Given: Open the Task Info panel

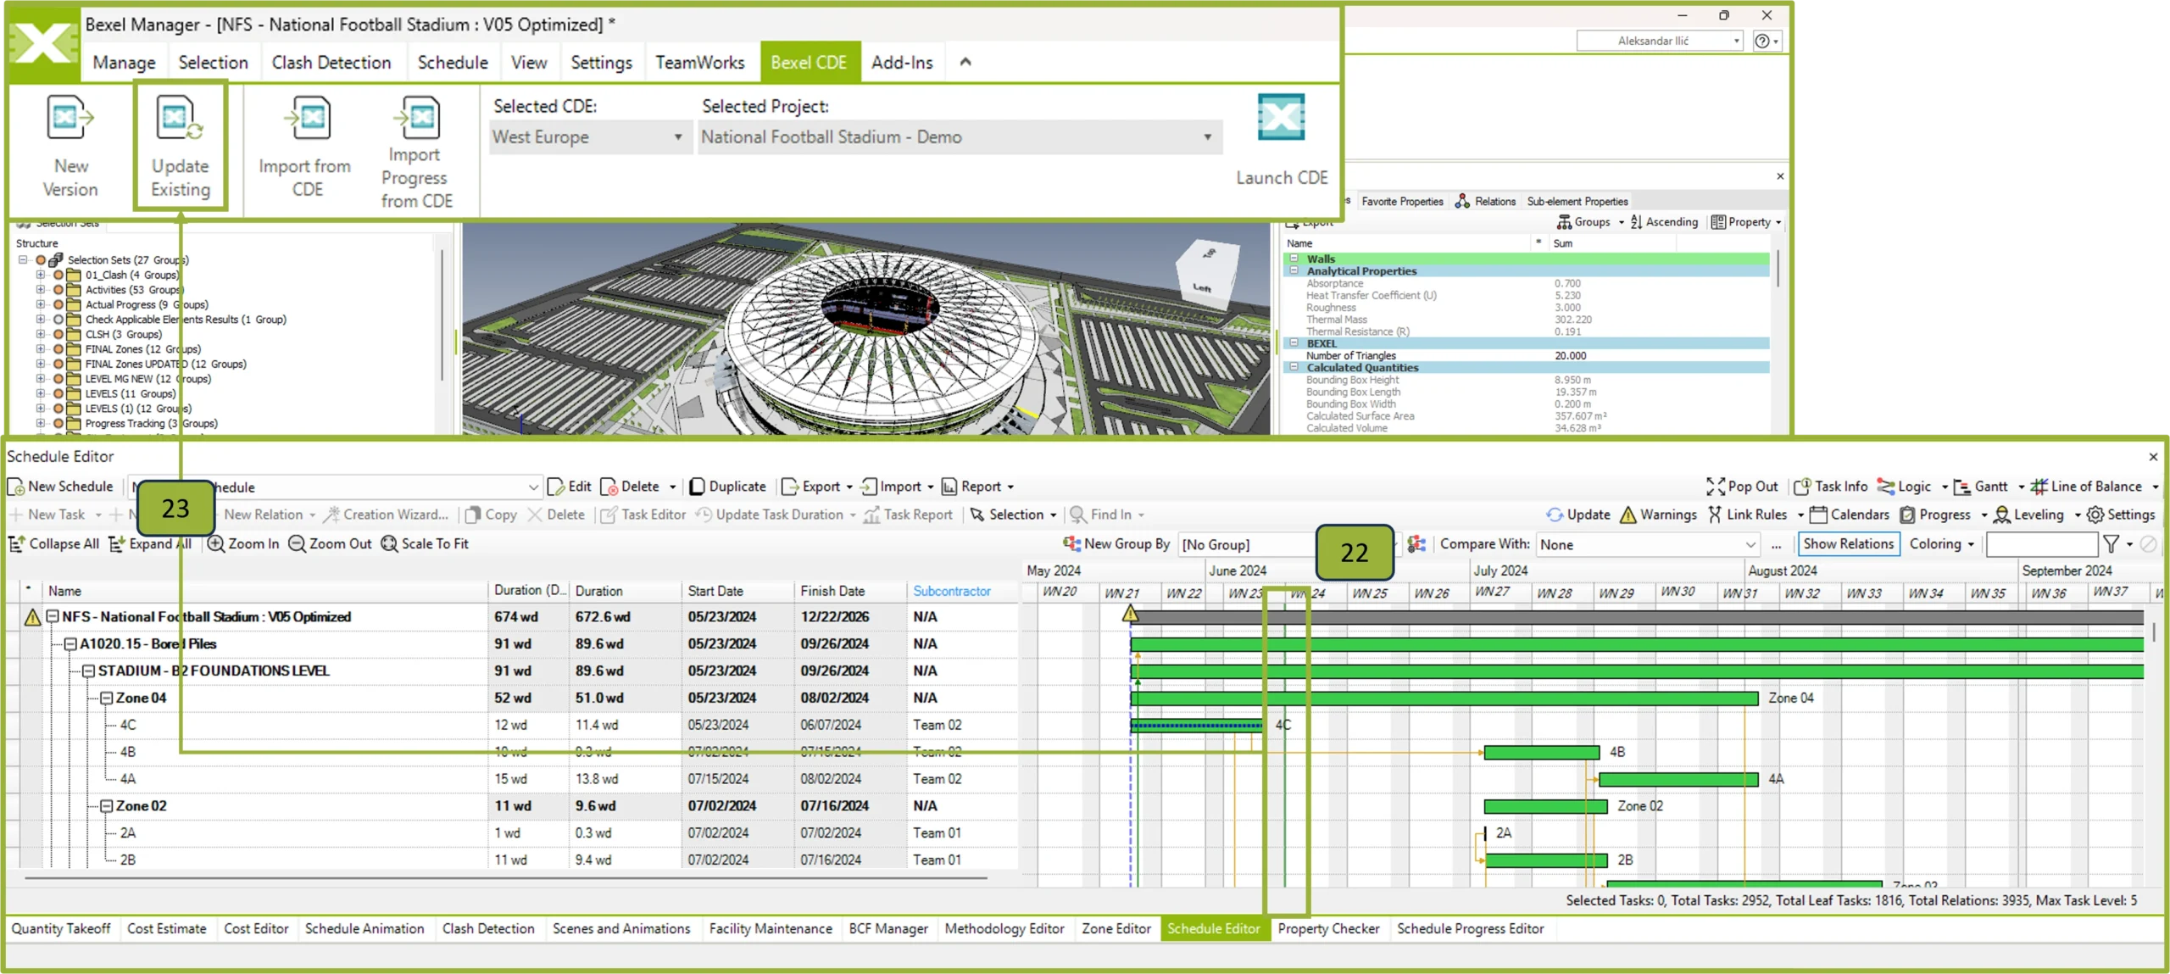Looking at the screenshot, I should [1831, 487].
